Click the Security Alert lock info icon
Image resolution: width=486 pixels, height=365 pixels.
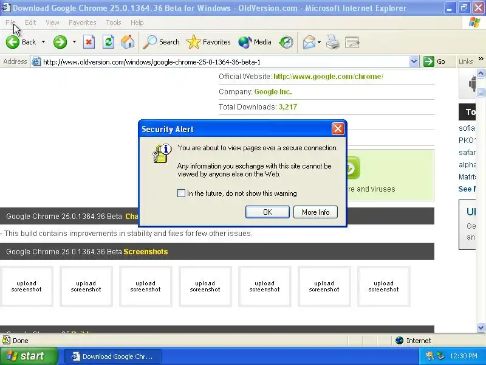point(162,153)
